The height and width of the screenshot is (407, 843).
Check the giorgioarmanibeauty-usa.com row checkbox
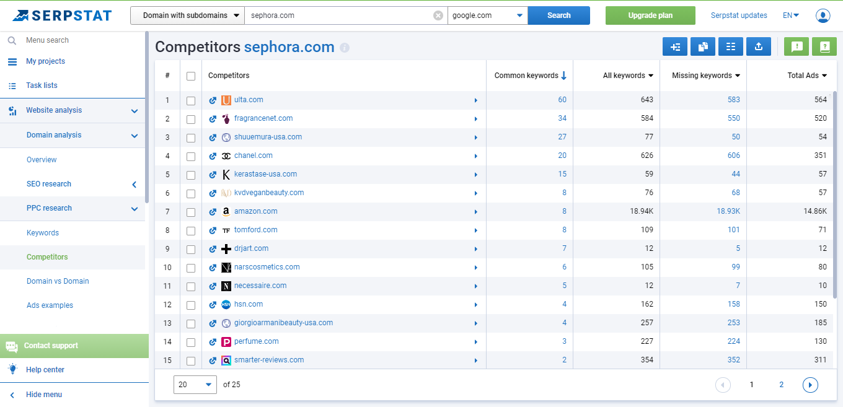click(x=191, y=324)
